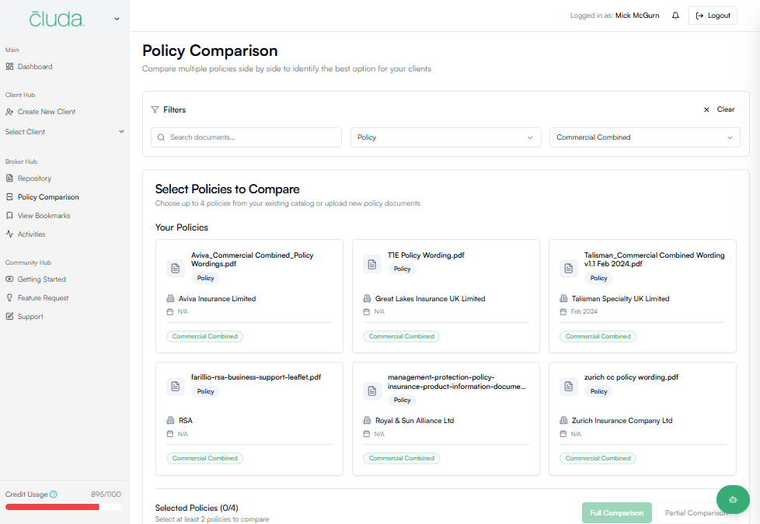Image resolution: width=760 pixels, height=524 pixels.
Task: Click the Feb 2024 date on Talisman card
Action: coord(584,311)
